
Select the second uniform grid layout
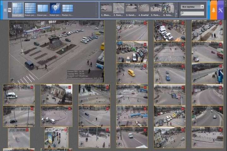click(30, 8)
